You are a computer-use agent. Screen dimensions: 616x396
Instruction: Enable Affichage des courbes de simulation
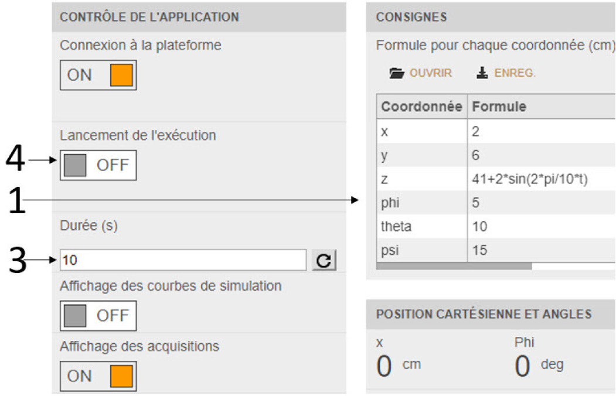98,316
